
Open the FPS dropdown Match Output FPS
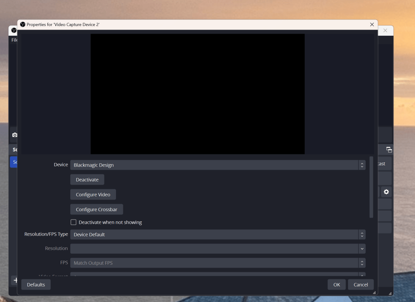coord(217,263)
